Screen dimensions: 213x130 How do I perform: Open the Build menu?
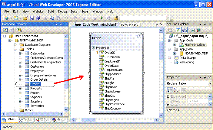pyautogui.click(x=51, y=11)
